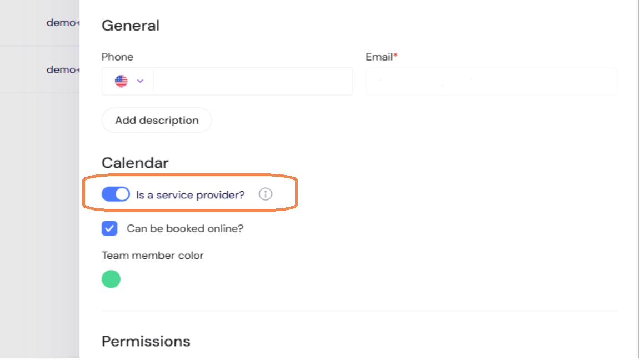Image resolution: width=640 pixels, height=360 pixels.
Task: Uncheck the Can be booked online checkbox
Action: coord(109,228)
